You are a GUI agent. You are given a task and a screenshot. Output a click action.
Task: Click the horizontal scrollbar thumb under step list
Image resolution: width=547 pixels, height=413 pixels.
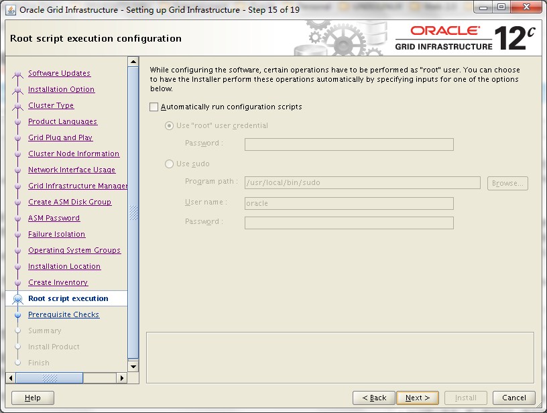(50, 377)
